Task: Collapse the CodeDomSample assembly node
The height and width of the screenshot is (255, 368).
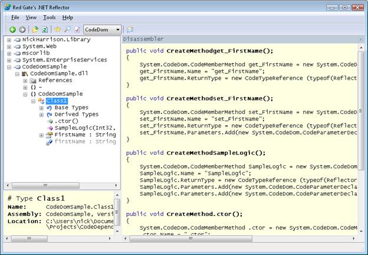Action: 9,67
